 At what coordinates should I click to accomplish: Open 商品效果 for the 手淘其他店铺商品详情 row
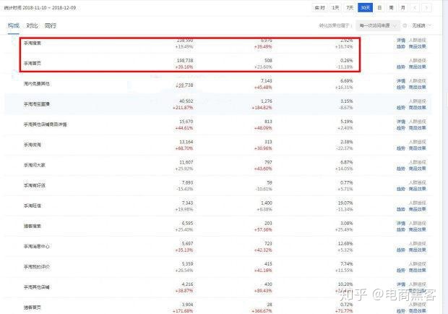417,128
